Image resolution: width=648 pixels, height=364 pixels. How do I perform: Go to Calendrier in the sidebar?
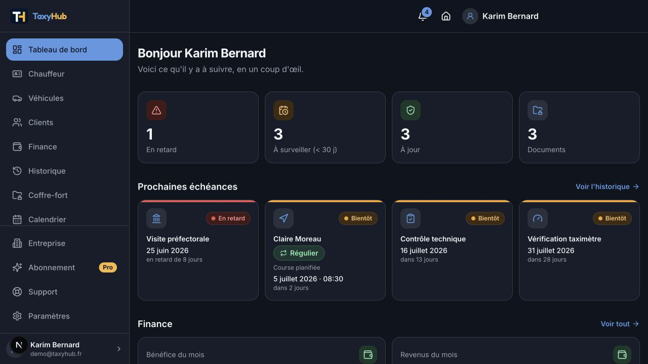pos(64,218)
